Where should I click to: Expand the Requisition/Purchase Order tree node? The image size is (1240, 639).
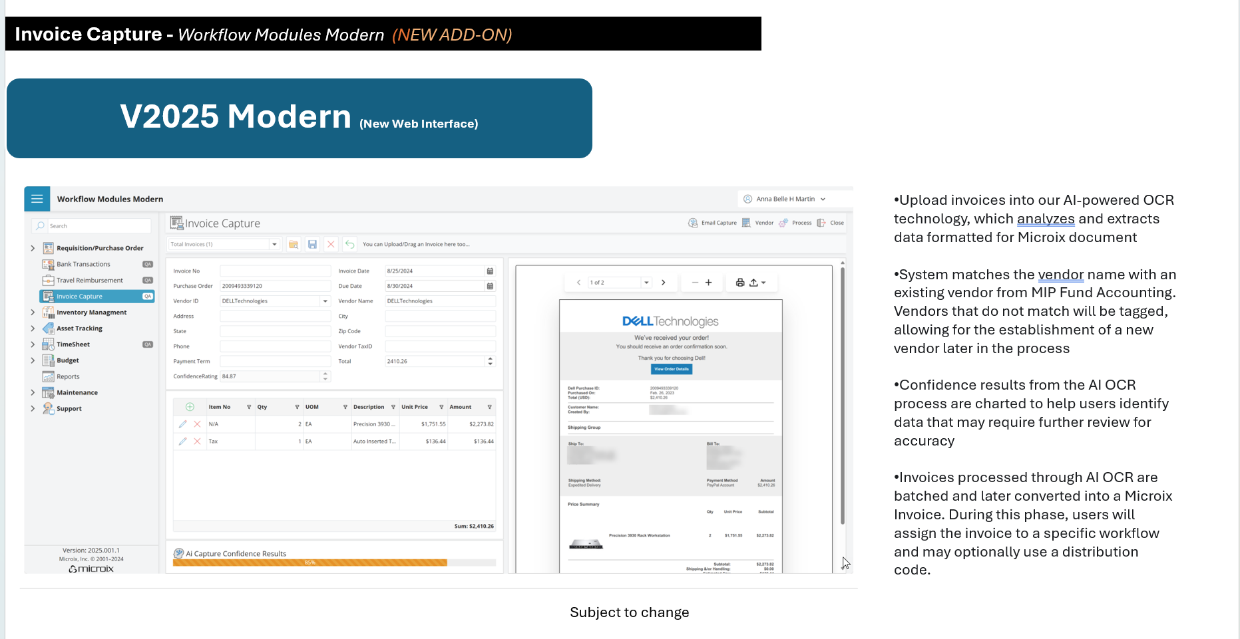pyautogui.click(x=33, y=248)
